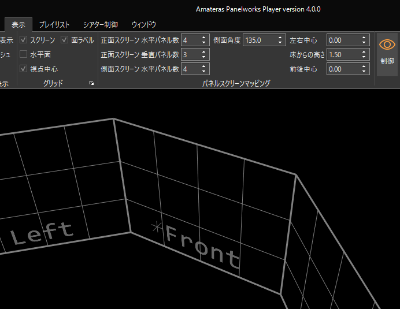The width and height of the screenshot is (400, 309).
Task: Open the シアター制御 tab
Action: [x=100, y=24]
